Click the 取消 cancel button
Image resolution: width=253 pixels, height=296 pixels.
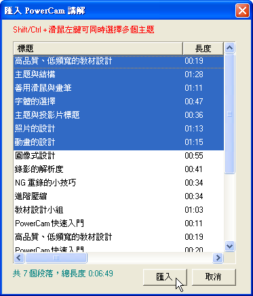(x=214, y=277)
